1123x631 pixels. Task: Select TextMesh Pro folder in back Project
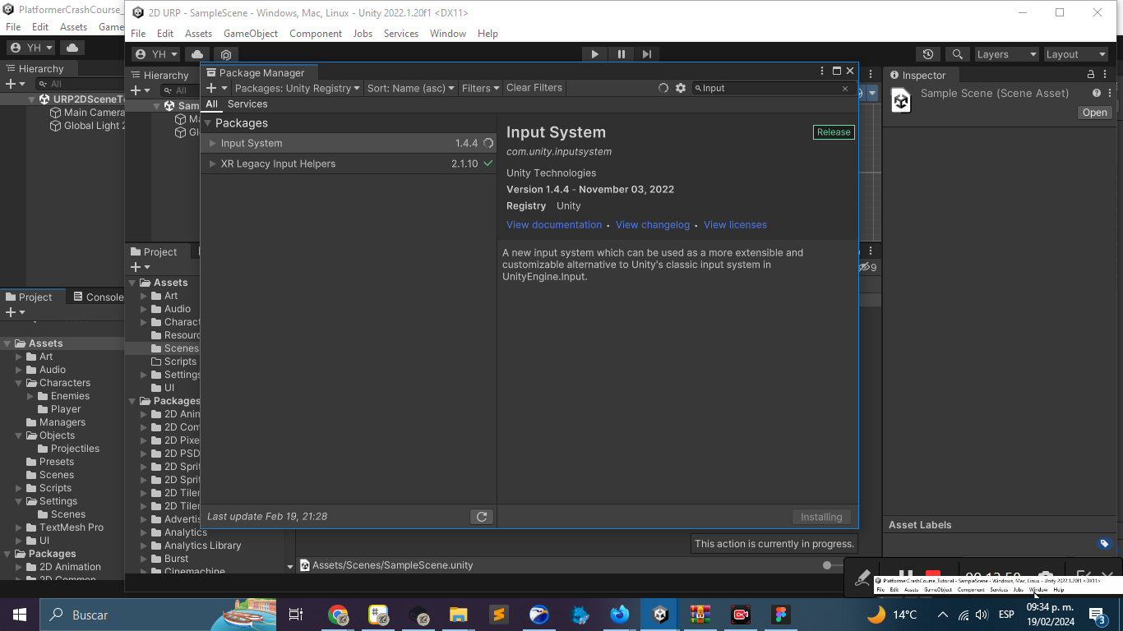(x=72, y=527)
